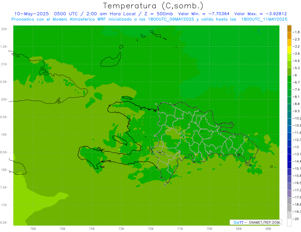Click the '19N' latitude label
The image size is (301, 232).
point(4,135)
